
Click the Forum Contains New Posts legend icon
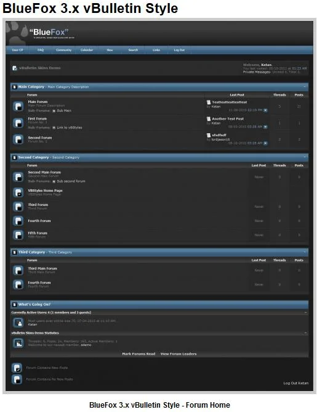[x=17, y=368]
